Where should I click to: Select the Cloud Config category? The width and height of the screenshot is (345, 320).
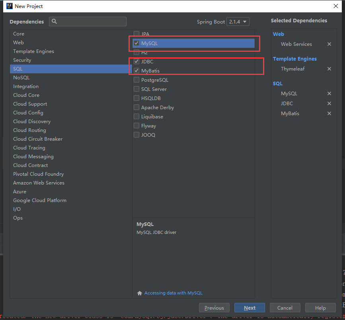click(x=71, y=113)
